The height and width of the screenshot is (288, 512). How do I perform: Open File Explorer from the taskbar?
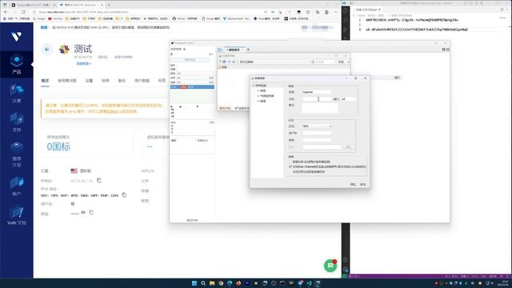pyautogui.click(x=212, y=283)
